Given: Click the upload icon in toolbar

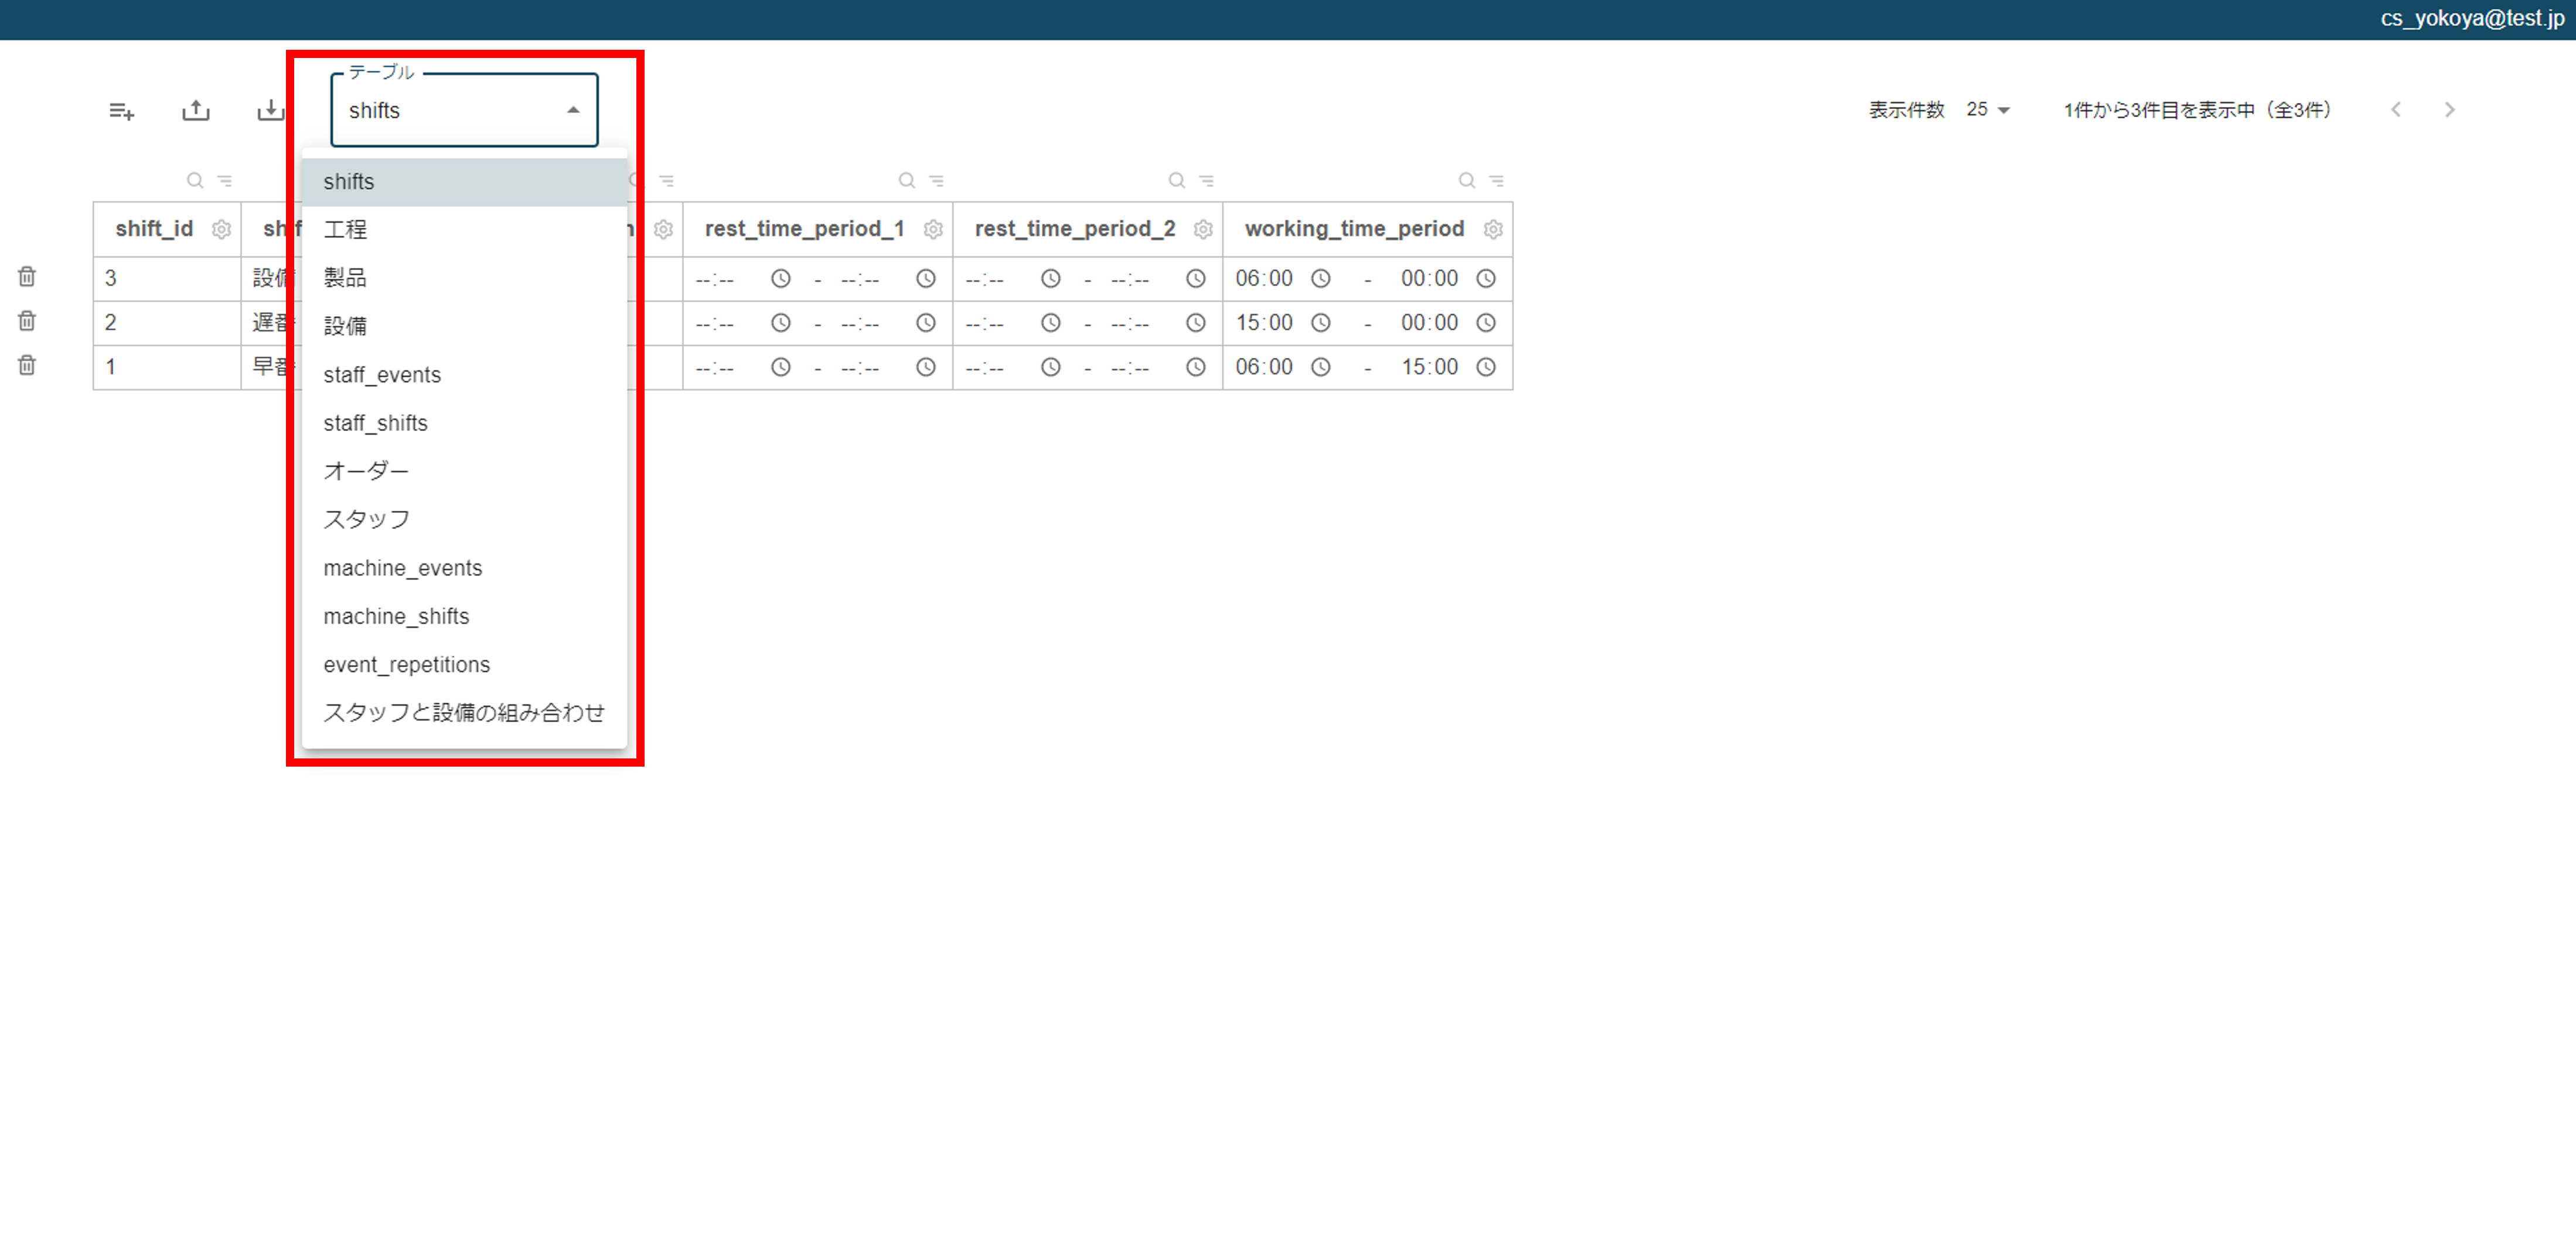Looking at the screenshot, I should [x=196, y=110].
